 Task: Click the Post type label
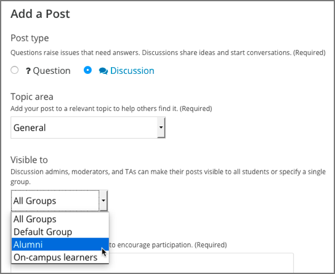[30, 38]
